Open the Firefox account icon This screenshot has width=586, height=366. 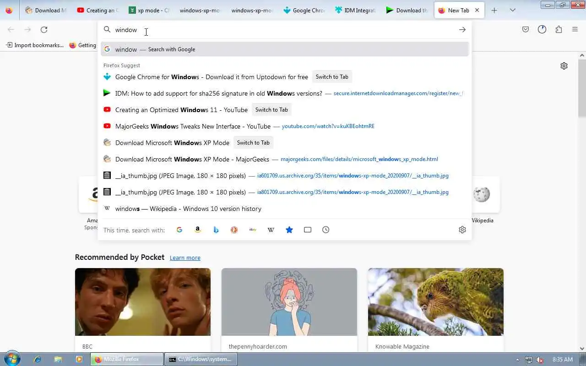[x=542, y=30]
